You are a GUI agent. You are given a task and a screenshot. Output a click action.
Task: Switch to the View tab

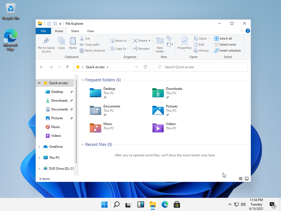(x=90, y=31)
